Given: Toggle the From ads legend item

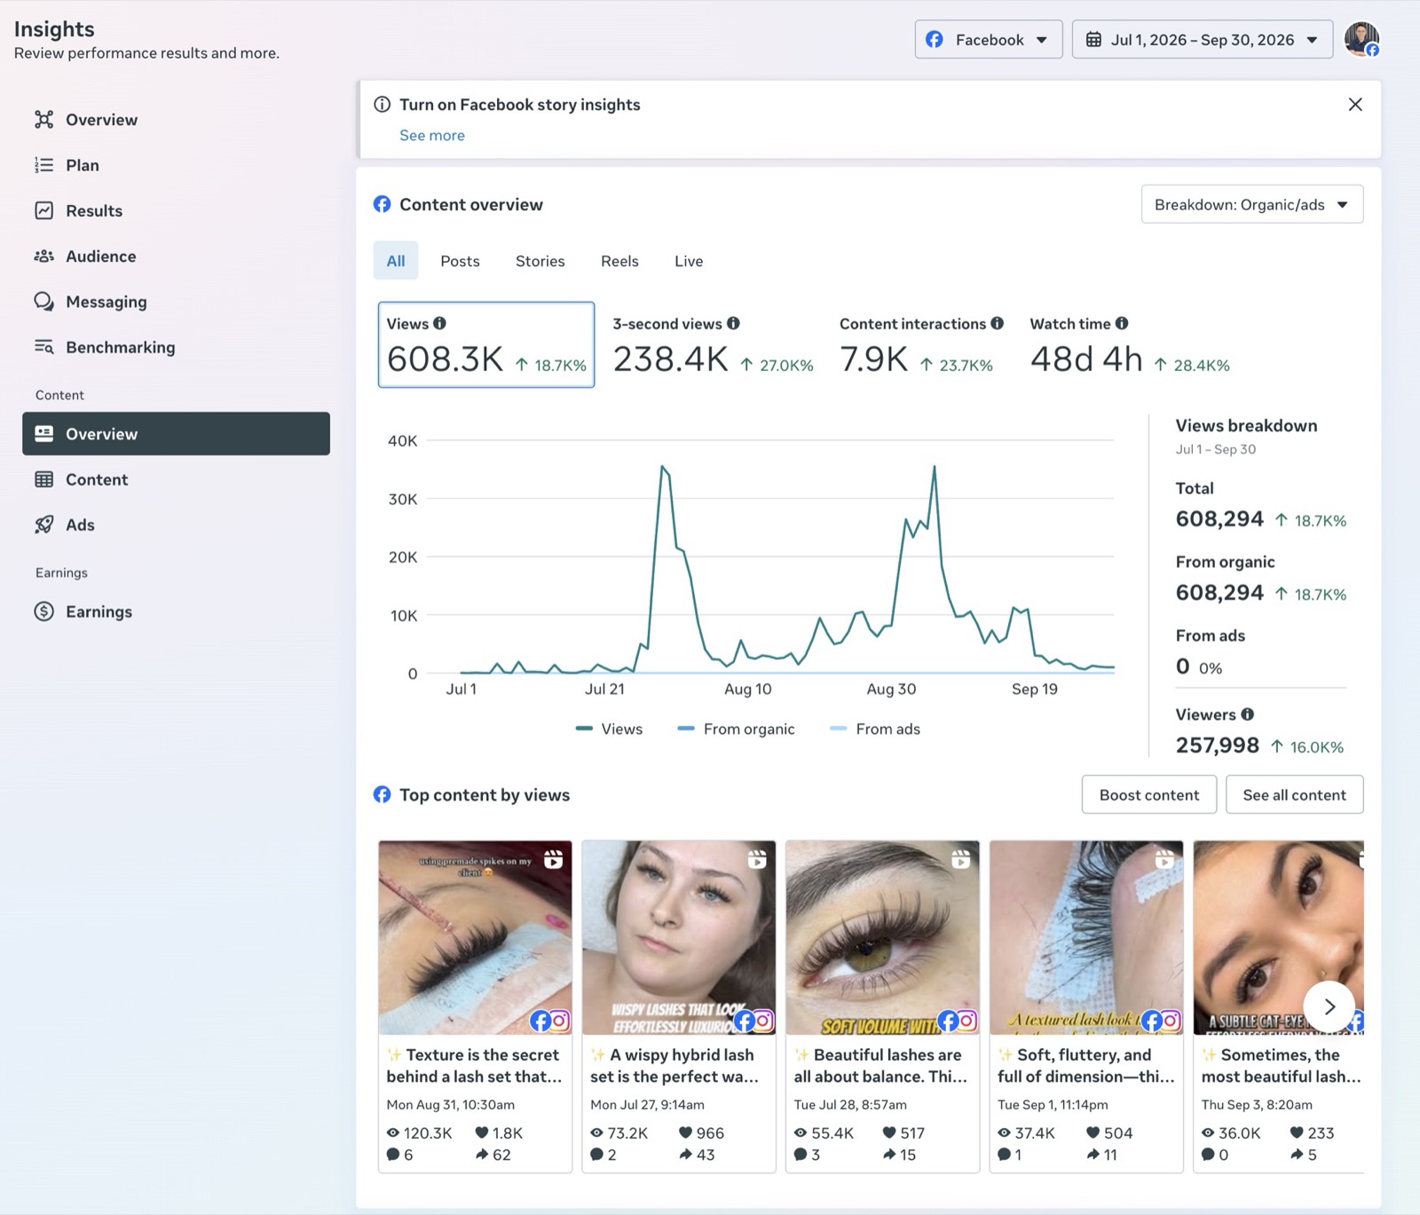Looking at the screenshot, I should [875, 729].
